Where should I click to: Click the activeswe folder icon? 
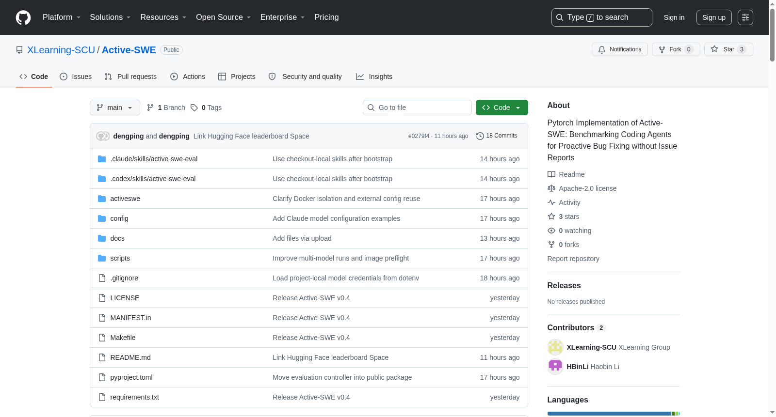(102, 199)
